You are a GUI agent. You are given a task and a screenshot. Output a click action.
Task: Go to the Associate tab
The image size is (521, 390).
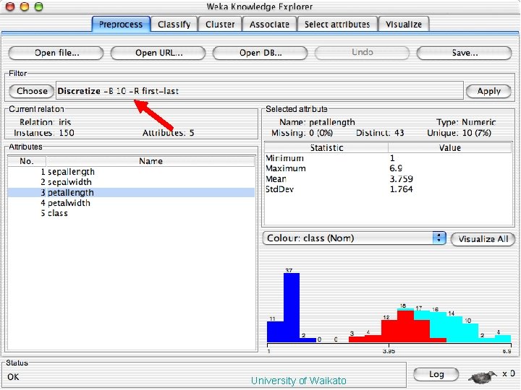[x=269, y=25]
